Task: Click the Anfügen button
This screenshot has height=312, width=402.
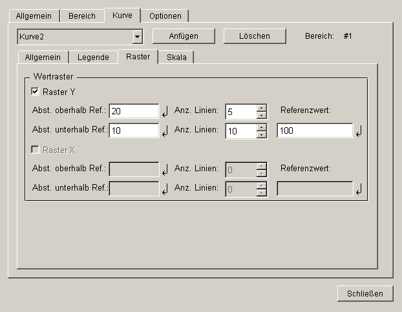Action: pyautogui.click(x=184, y=36)
